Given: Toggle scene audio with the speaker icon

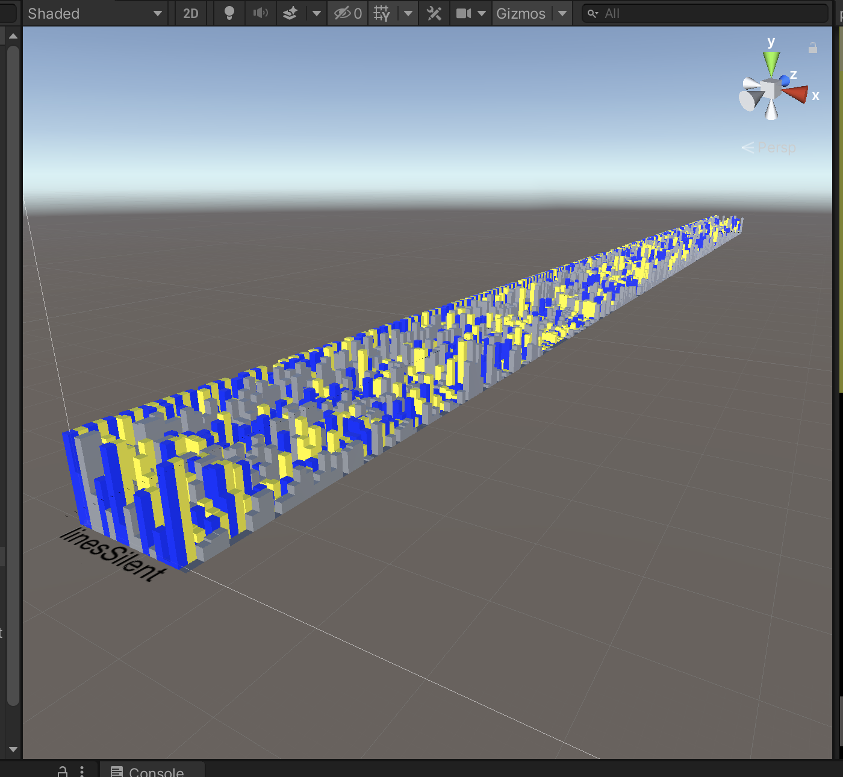Looking at the screenshot, I should [x=260, y=13].
